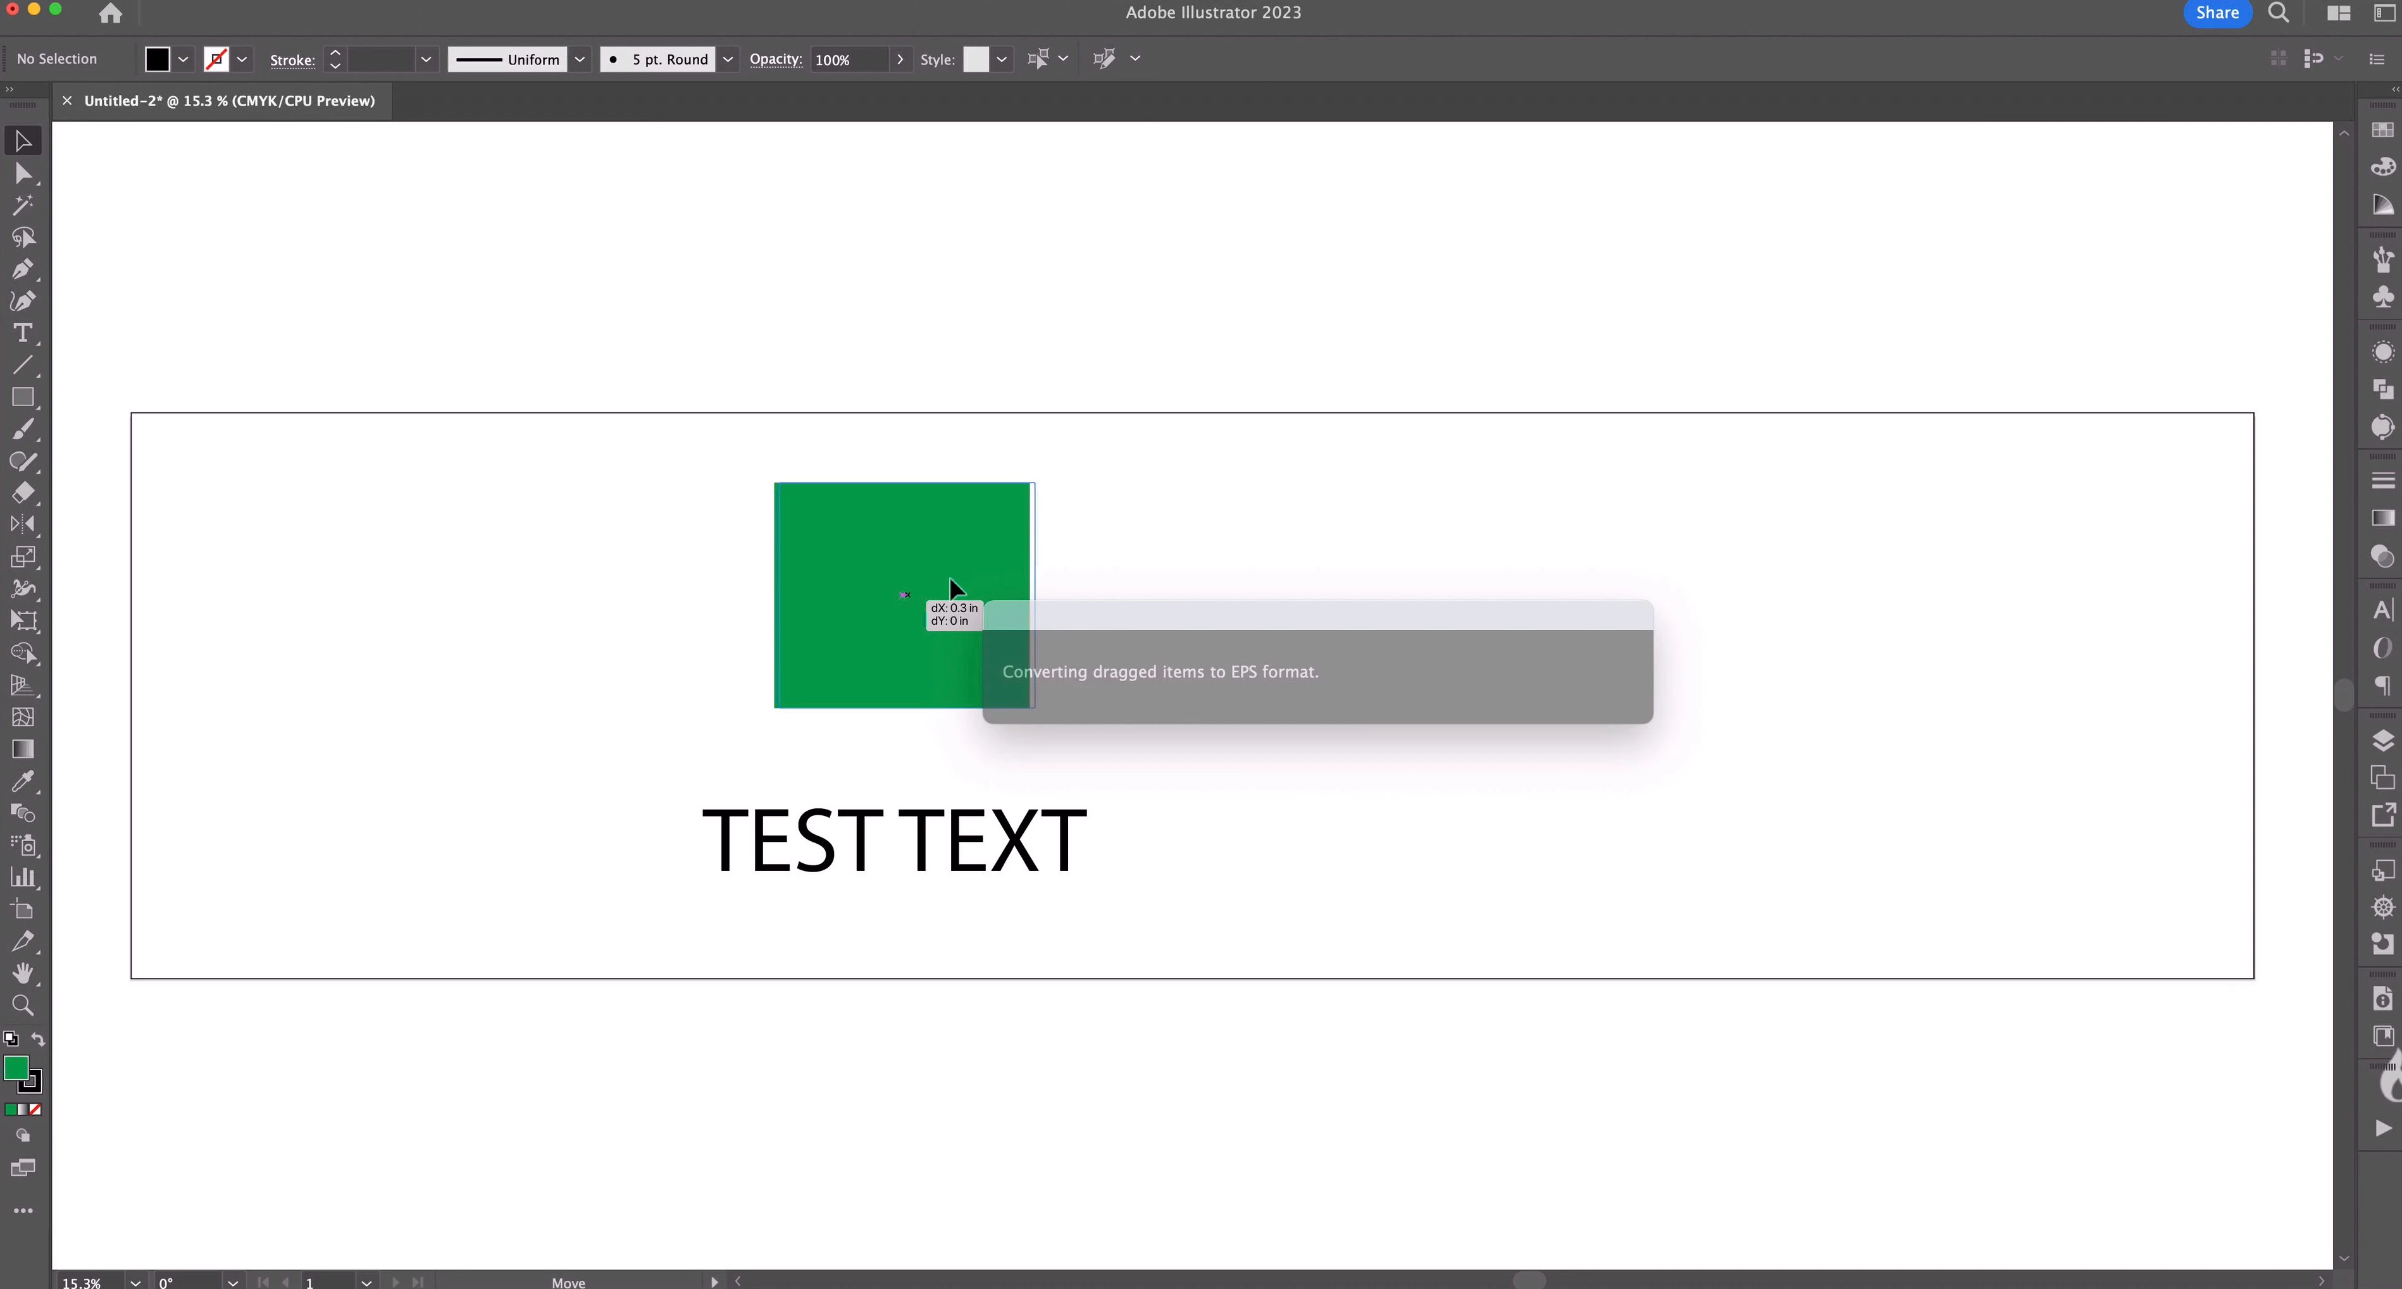Select the Magic Wand tool
The image size is (2402, 1289).
(22, 205)
